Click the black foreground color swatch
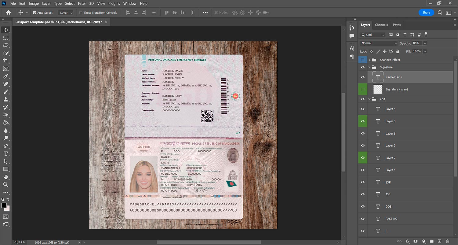This screenshot has height=245, width=458. point(4,205)
